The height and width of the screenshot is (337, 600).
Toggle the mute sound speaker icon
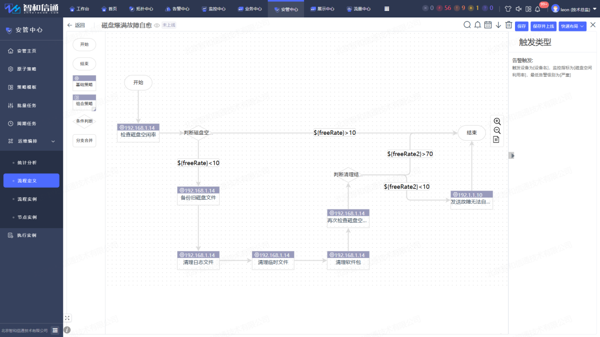(x=518, y=9)
